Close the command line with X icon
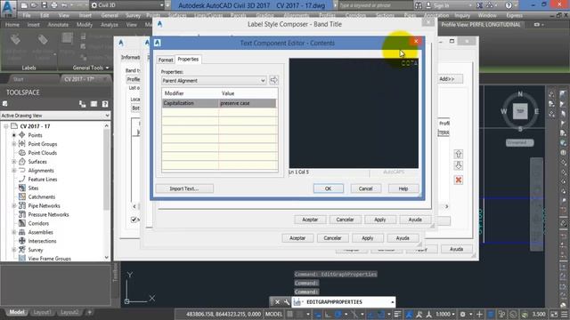Image resolution: width=570 pixels, height=320 pixels. tap(277, 302)
